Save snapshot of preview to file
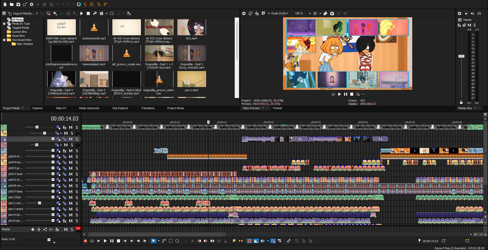488x250 pixels. pyautogui.click(x=332, y=13)
